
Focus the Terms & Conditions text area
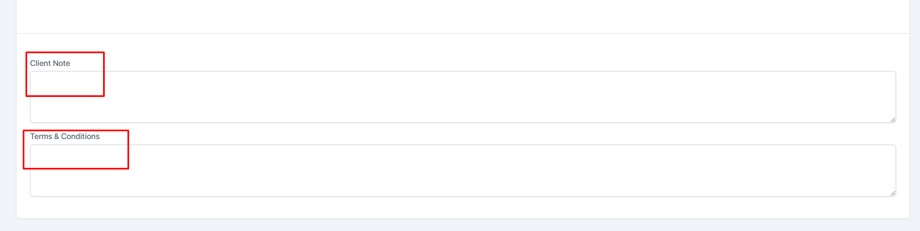pos(463,171)
